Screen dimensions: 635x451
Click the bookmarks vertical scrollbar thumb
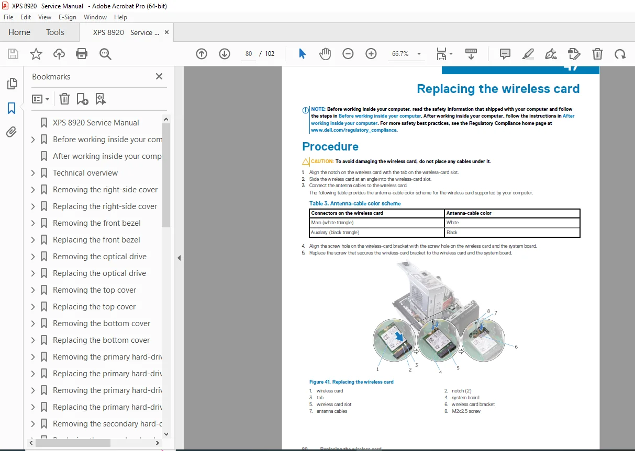[166, 175]
